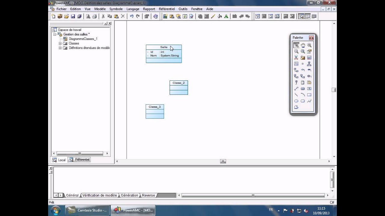The image size is (385, 216).
Task: Close the output pane with X
Action: [51, 168]
